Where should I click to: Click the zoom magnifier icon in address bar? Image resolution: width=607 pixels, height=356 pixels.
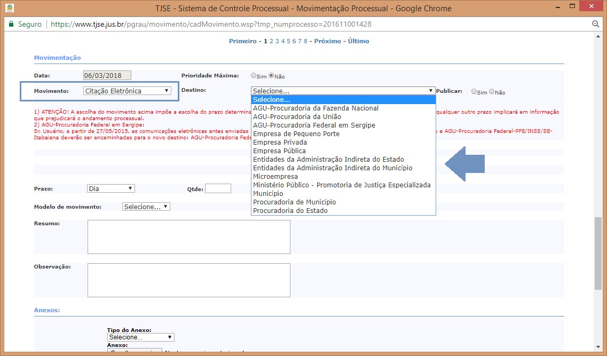point(596,24)
